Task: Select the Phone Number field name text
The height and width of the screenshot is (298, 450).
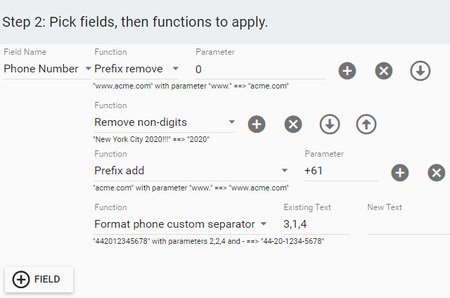Action: [x=41, y=69]
